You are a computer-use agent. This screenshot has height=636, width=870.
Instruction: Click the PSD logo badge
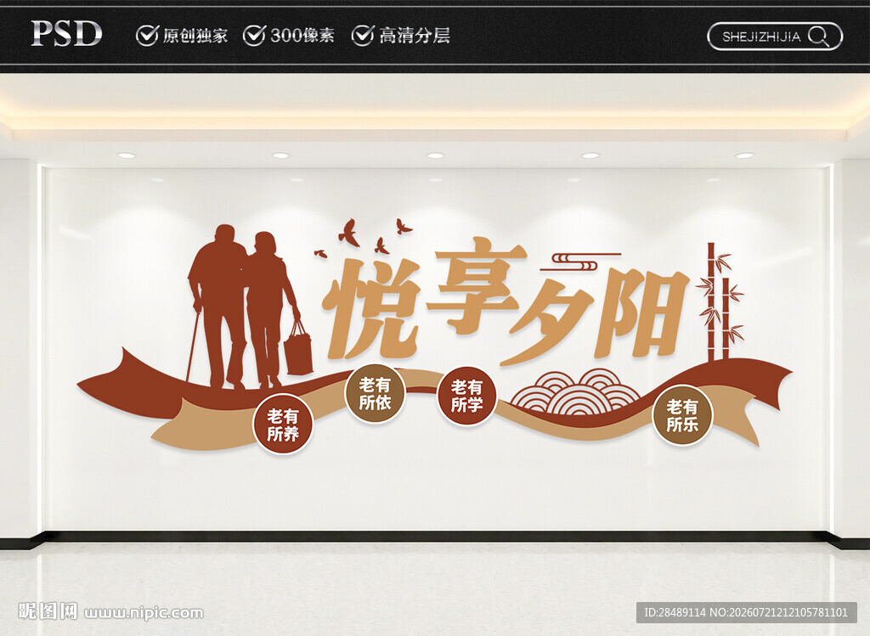[x=66, y=34]
